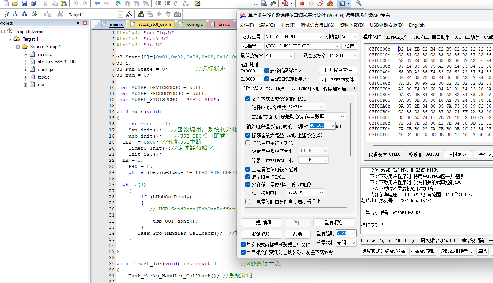Insert breakpoint with the red circle icon
Screen dimensions: 493x283
click(302, 3)
